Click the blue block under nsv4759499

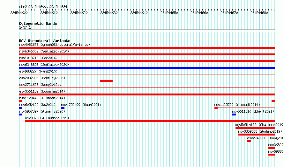(63, 108)
